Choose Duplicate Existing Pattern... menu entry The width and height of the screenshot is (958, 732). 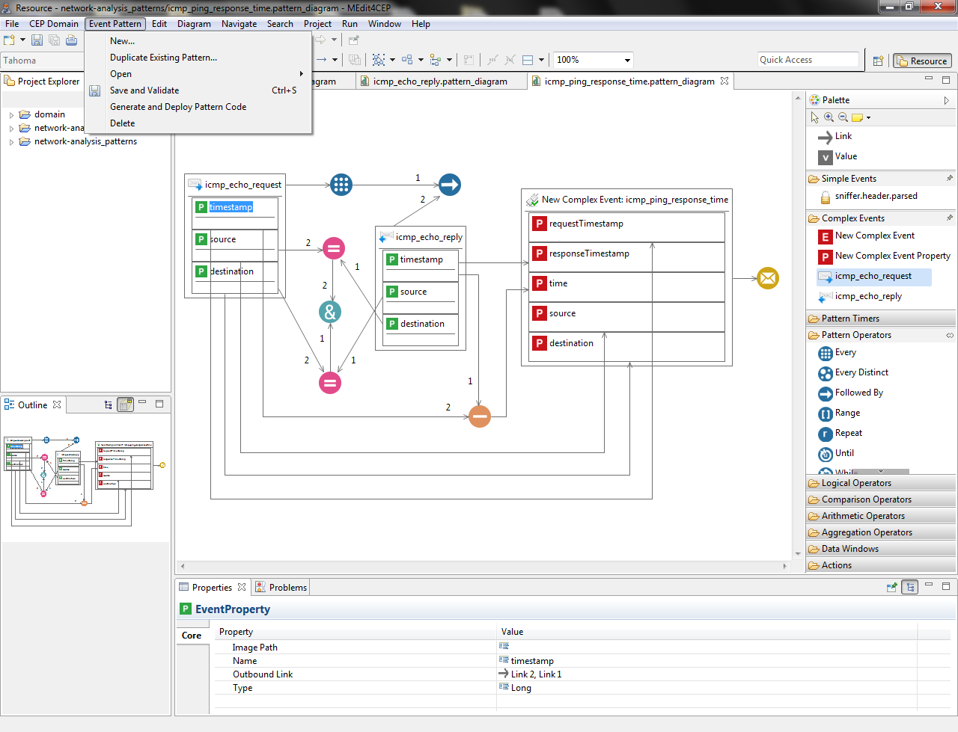[x=198, y=58]
